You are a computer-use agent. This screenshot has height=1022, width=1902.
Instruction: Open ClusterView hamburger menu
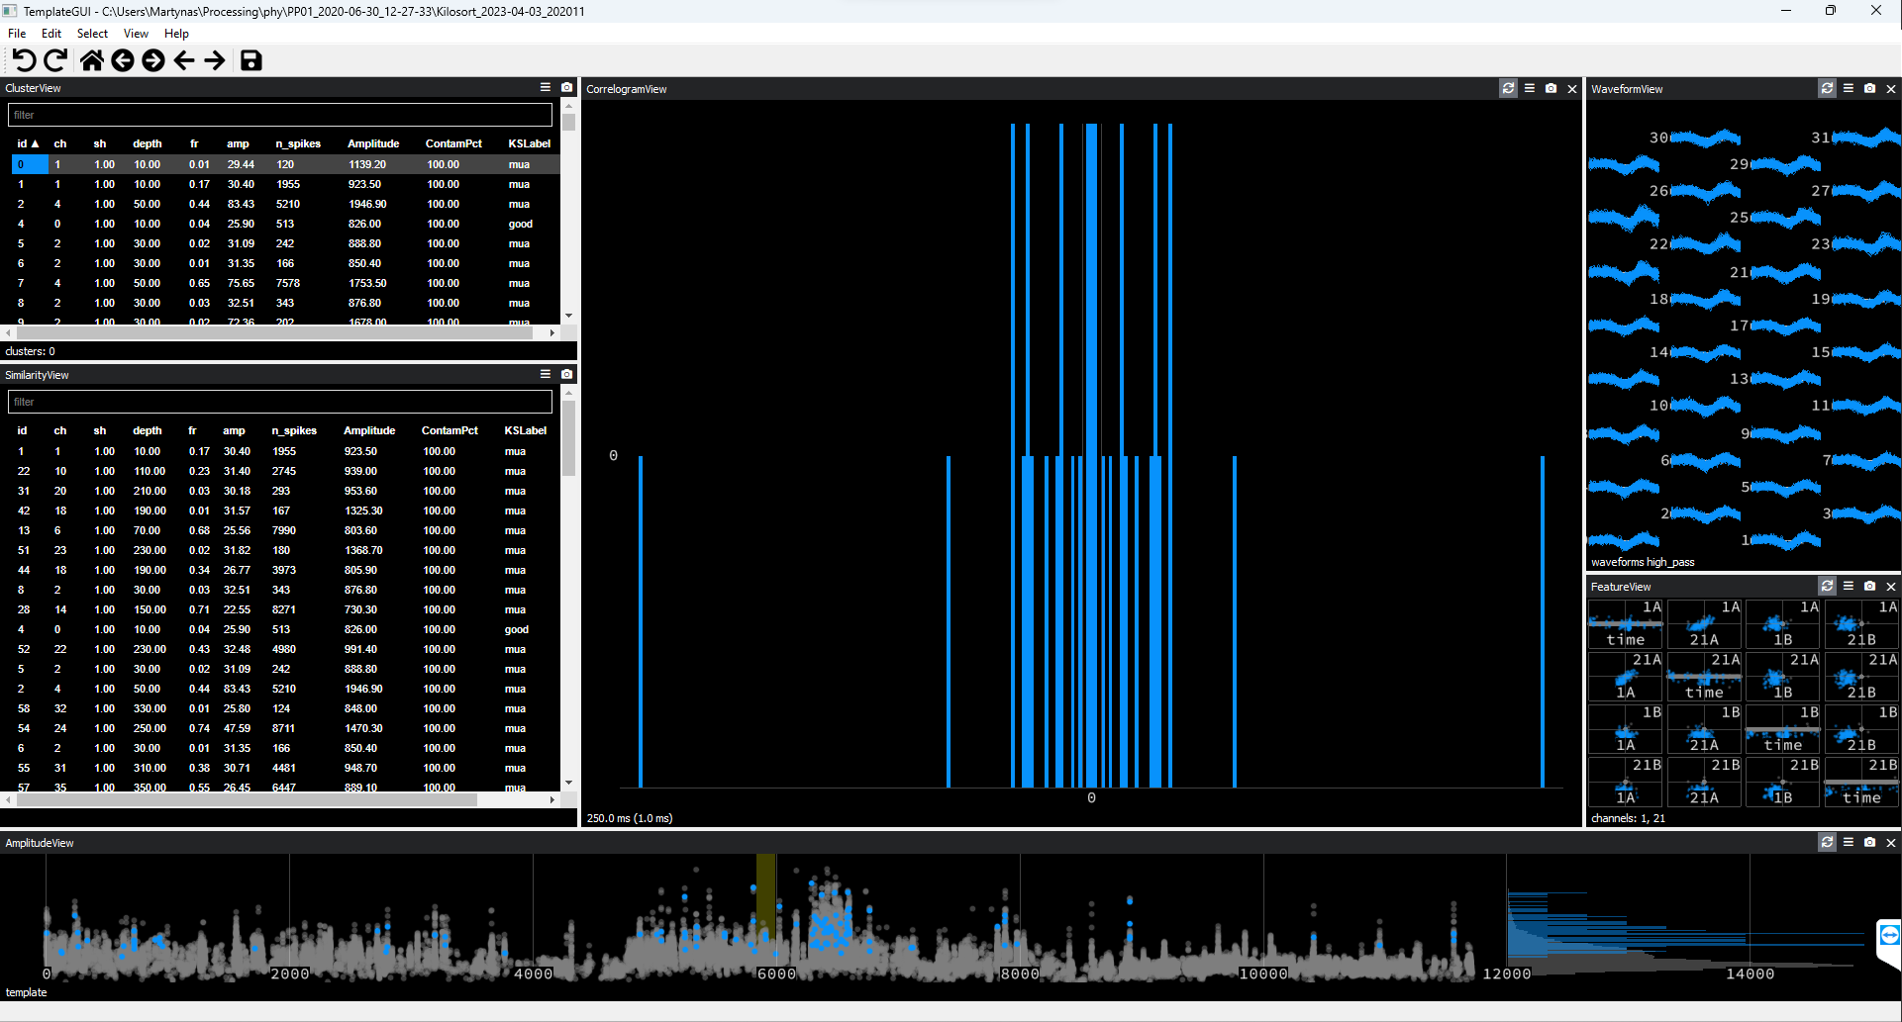(545, 87)
